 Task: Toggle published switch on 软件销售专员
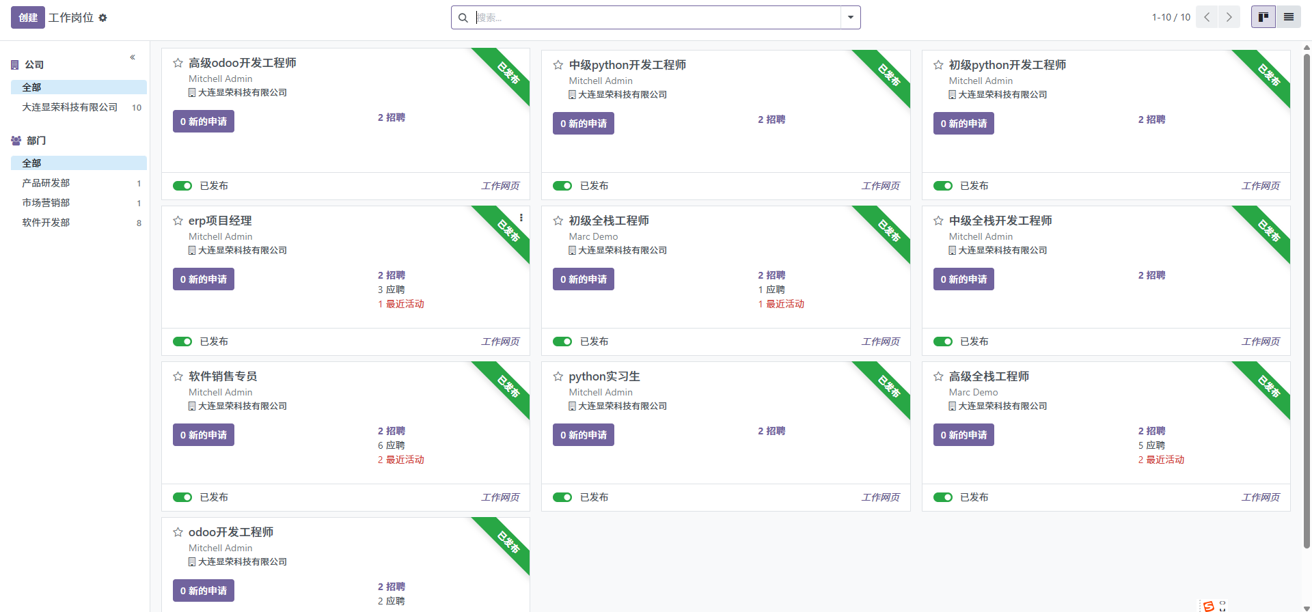(x=182, y=497)
